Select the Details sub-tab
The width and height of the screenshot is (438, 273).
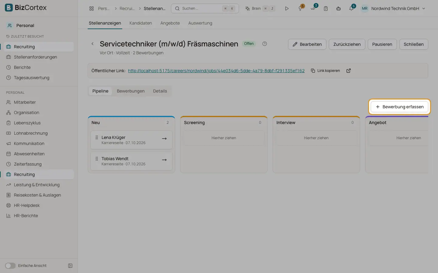160,91
